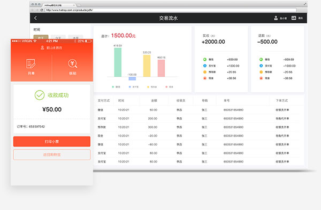The image size is (321, 210).
Task: Sort by 时间 column header
Action: tap(121, 101)
